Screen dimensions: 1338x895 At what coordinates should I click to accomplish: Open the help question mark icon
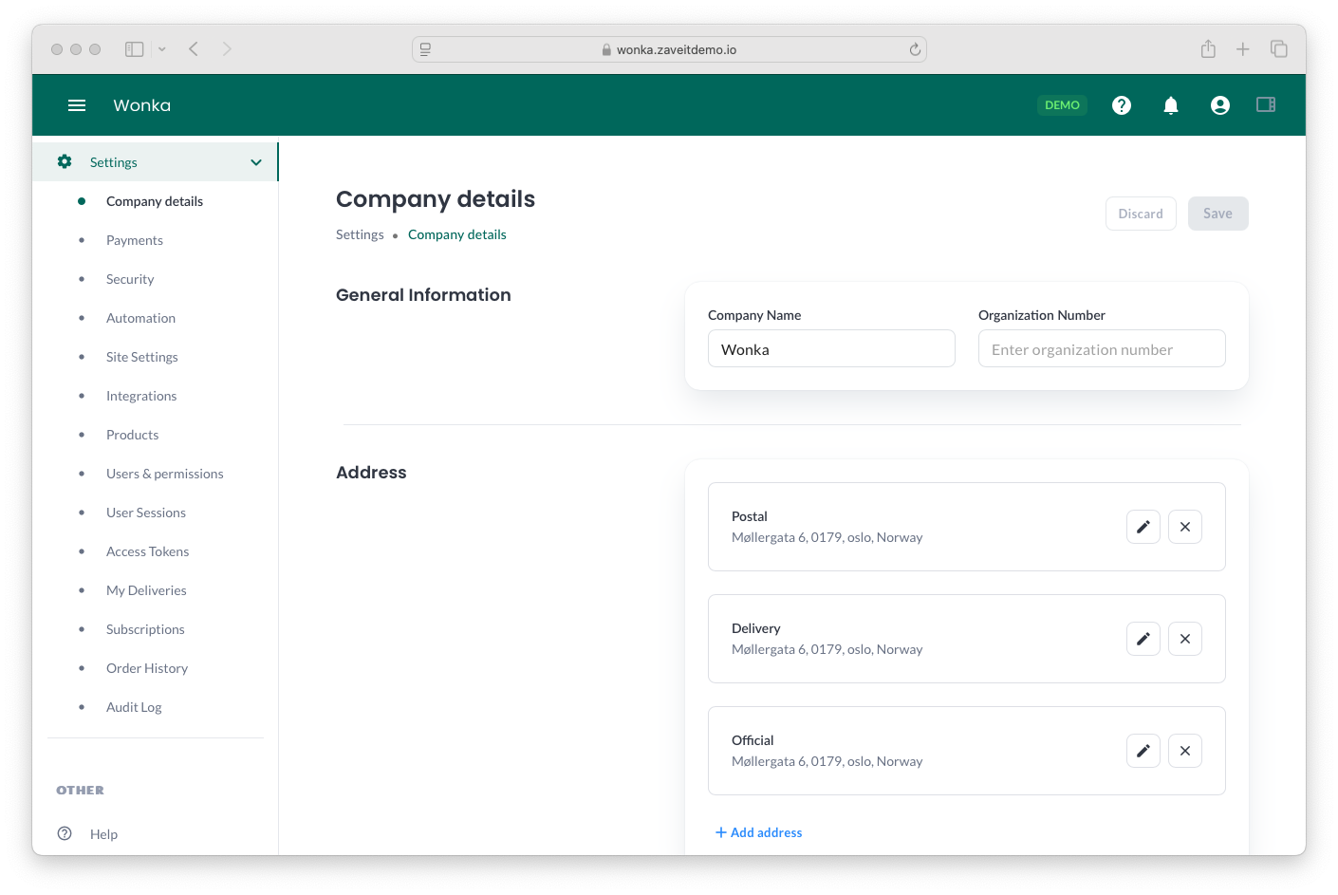coord(1122,105)
